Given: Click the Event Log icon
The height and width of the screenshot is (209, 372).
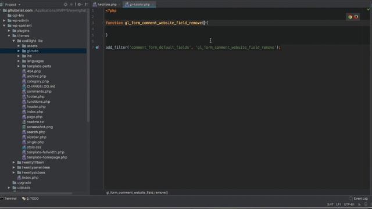Looking at the screenshot, I should point(351,199).
